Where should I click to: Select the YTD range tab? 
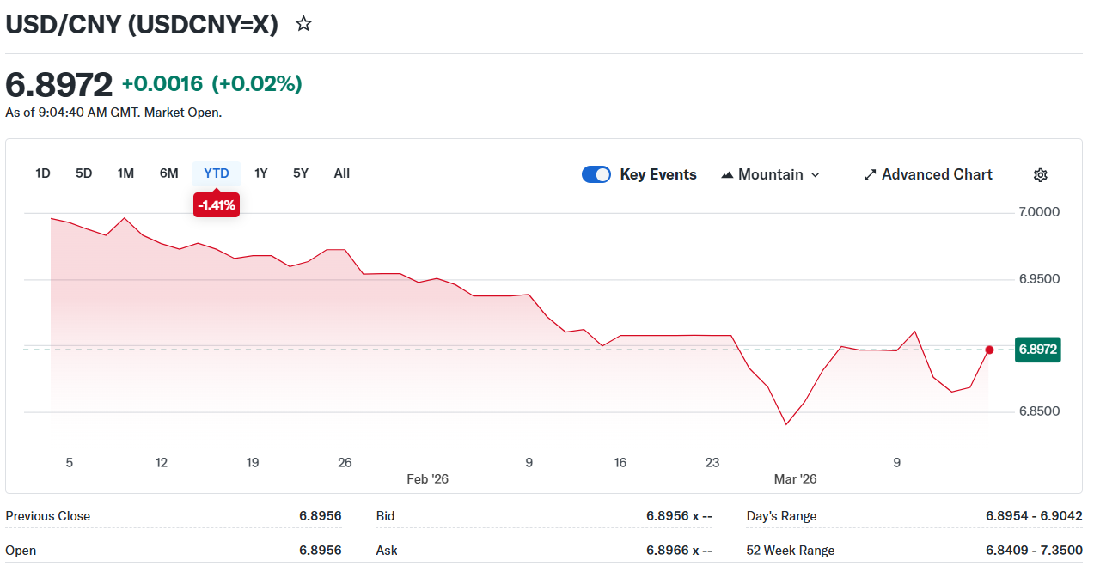[x=217, y=173]
